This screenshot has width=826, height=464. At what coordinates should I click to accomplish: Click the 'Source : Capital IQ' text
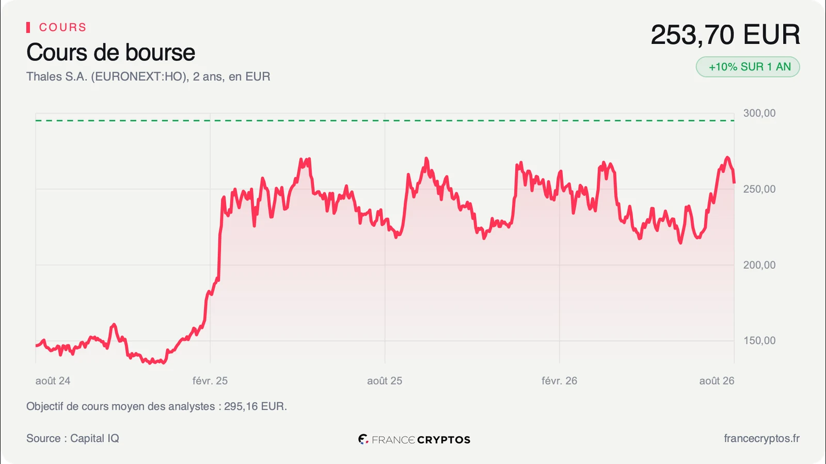[73, 438]
